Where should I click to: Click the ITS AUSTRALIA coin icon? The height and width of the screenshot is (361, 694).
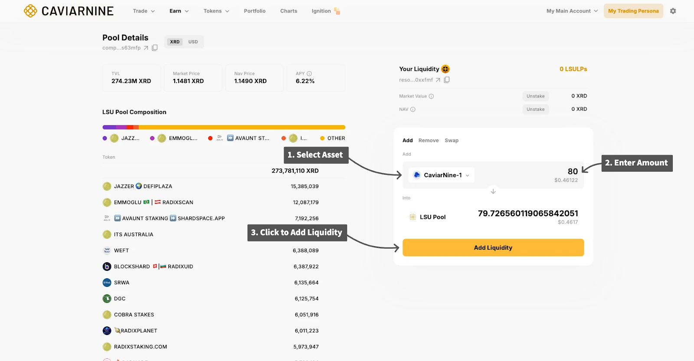pos(107,234)
